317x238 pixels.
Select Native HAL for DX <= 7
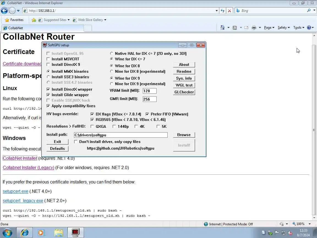tap(111, 53)
